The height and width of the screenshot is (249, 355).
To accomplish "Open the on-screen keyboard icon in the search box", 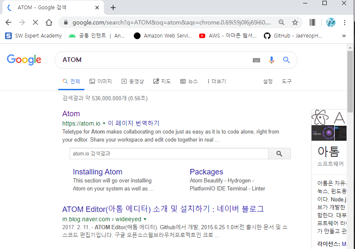I will pos(256,60).
